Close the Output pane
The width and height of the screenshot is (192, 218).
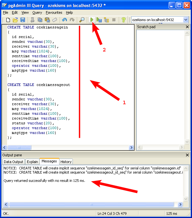188,155
